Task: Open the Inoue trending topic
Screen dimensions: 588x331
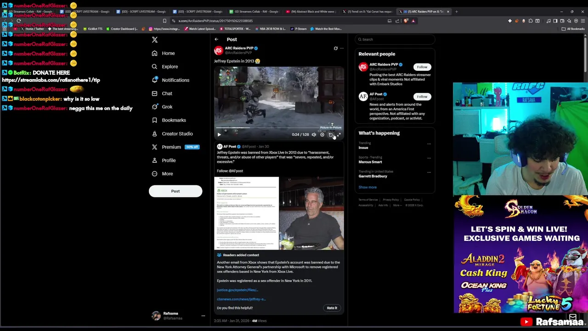Action: click(x=363, y=148)
